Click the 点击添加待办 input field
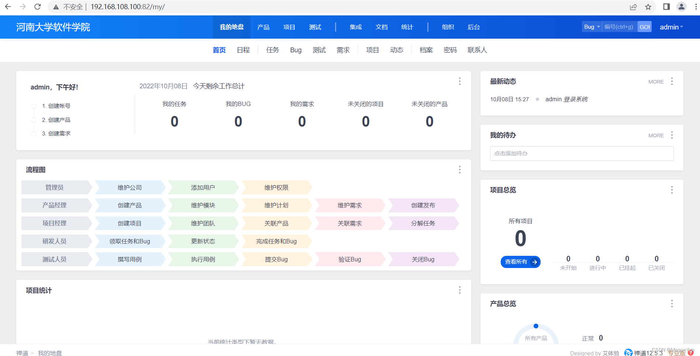Screen dimensions: 700x356 click(x=582, y=154)
